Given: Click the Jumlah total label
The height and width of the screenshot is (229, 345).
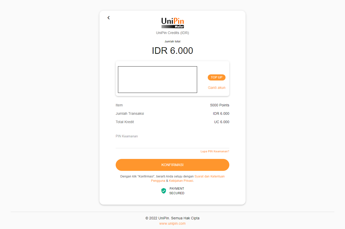Looking at the screenshot, I should pyautogui.click(x=172, y=41).
